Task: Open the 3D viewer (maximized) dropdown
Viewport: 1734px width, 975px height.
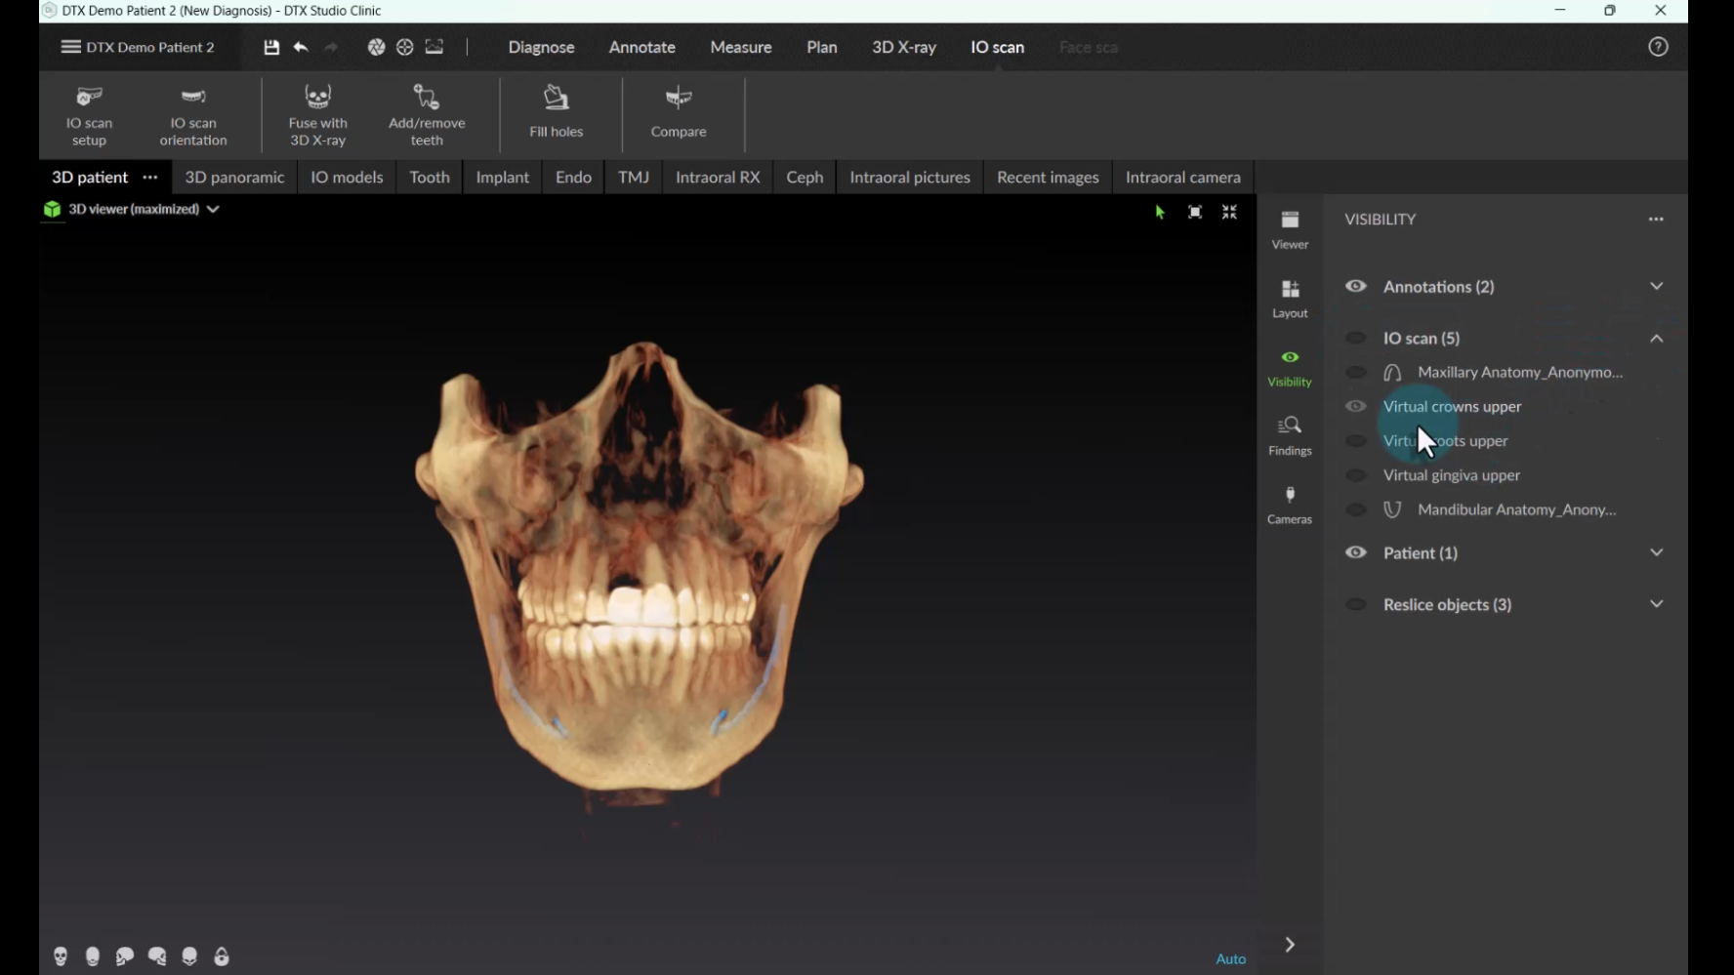Action: pos(213,209)
